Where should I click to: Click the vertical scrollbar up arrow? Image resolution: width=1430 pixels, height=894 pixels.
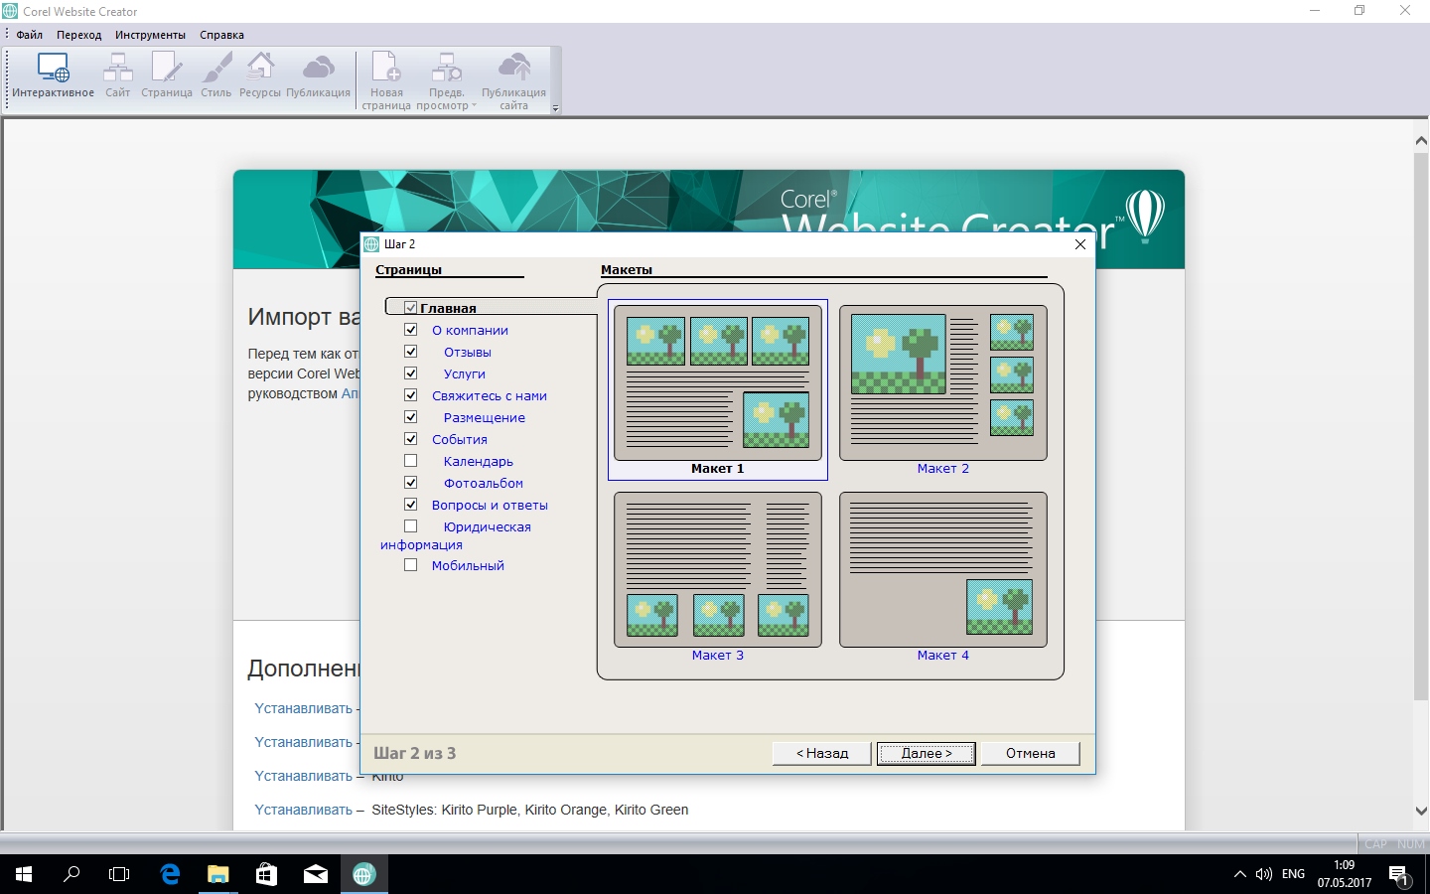tap(1421, 141)
